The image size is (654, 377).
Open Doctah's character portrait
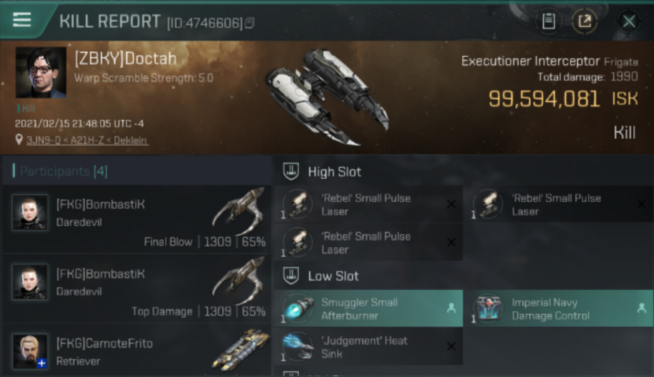[x=41, y=72]
